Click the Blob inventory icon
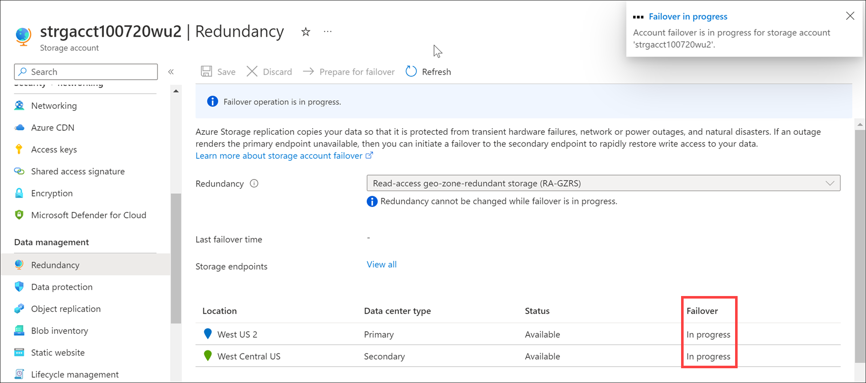This screenshot has width=866, height=383. (x=19, y=331)
